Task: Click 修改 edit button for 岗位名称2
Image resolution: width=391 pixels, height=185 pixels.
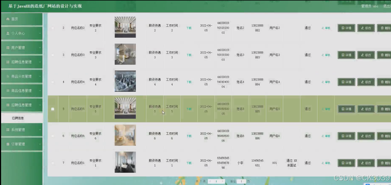Action: click(x=366, y=28)
